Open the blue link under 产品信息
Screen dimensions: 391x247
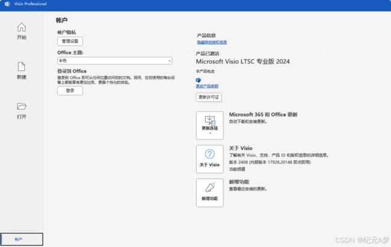click(x=212, y=43)
